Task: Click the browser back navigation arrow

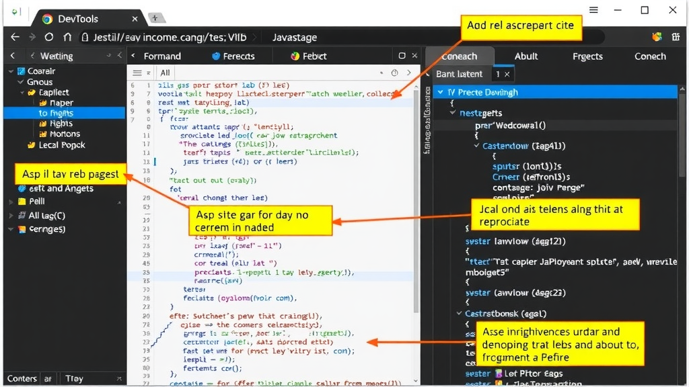Action: (15, 37)
